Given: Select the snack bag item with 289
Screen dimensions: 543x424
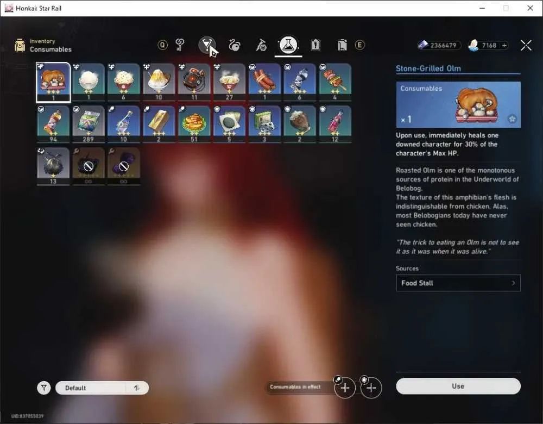Looking at the screenshot, I should 89,124.
